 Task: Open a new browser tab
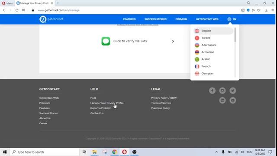pyautogui.click(x=58, y=3)
